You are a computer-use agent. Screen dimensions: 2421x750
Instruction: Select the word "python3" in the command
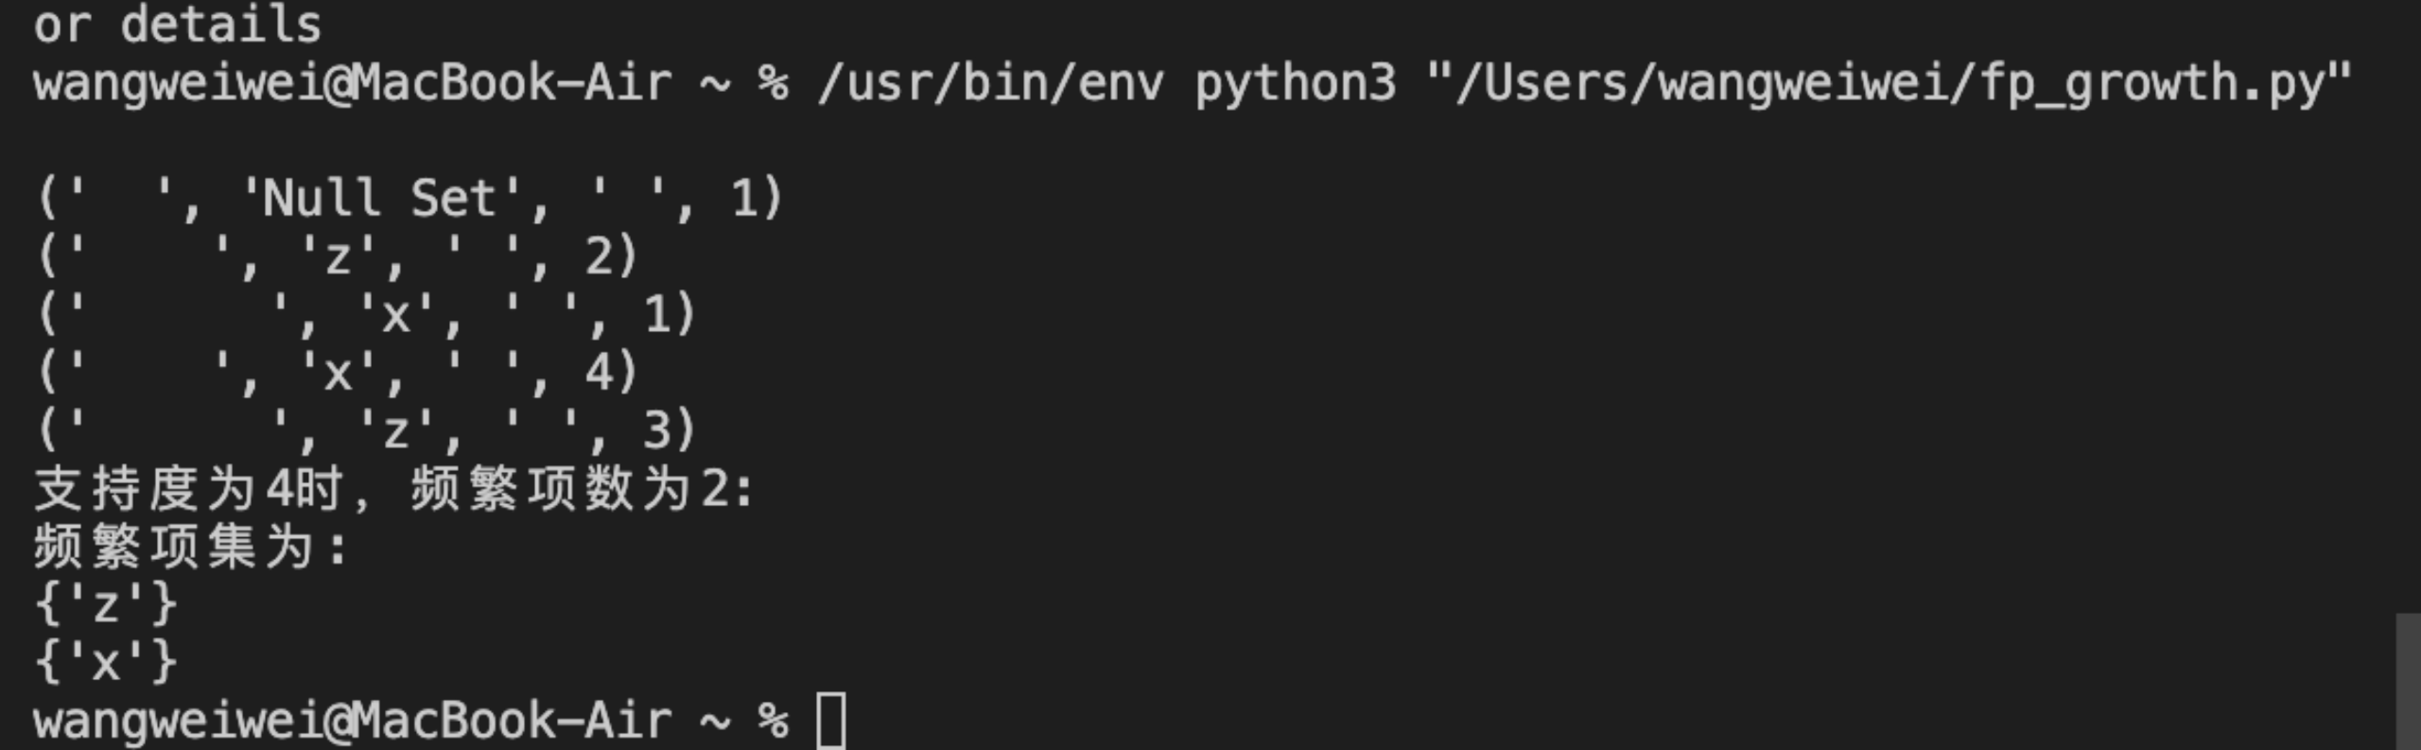click(1294, 84)
